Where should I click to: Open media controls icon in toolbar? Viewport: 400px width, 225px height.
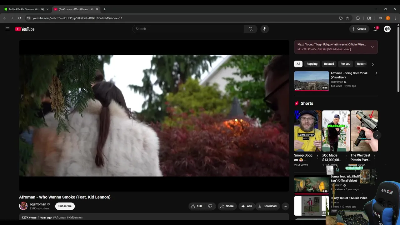pos(380,18)
